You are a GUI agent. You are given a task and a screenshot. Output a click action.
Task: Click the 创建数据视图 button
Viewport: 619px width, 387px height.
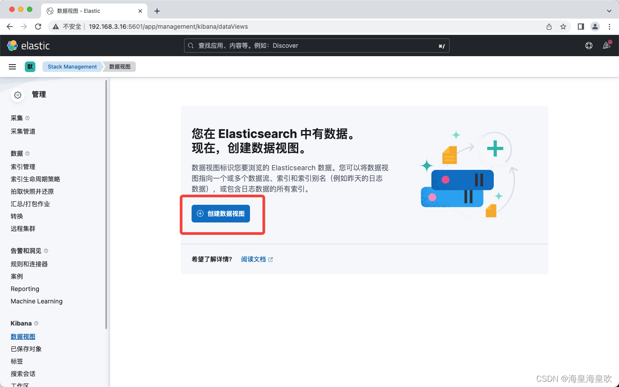point(221,214)
